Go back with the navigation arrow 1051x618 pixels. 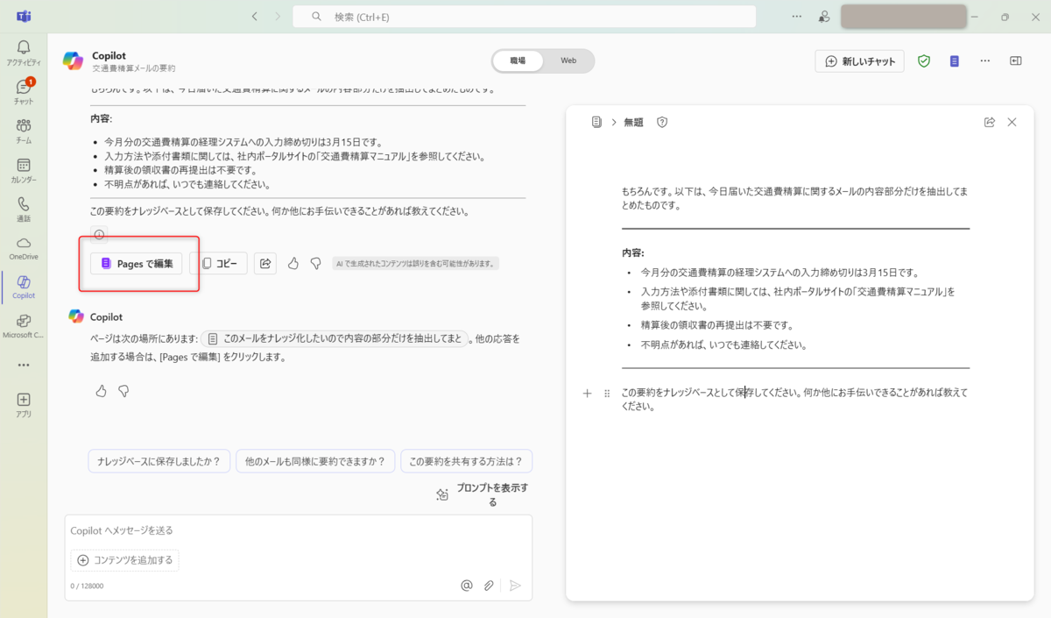[x=255, y=16]
